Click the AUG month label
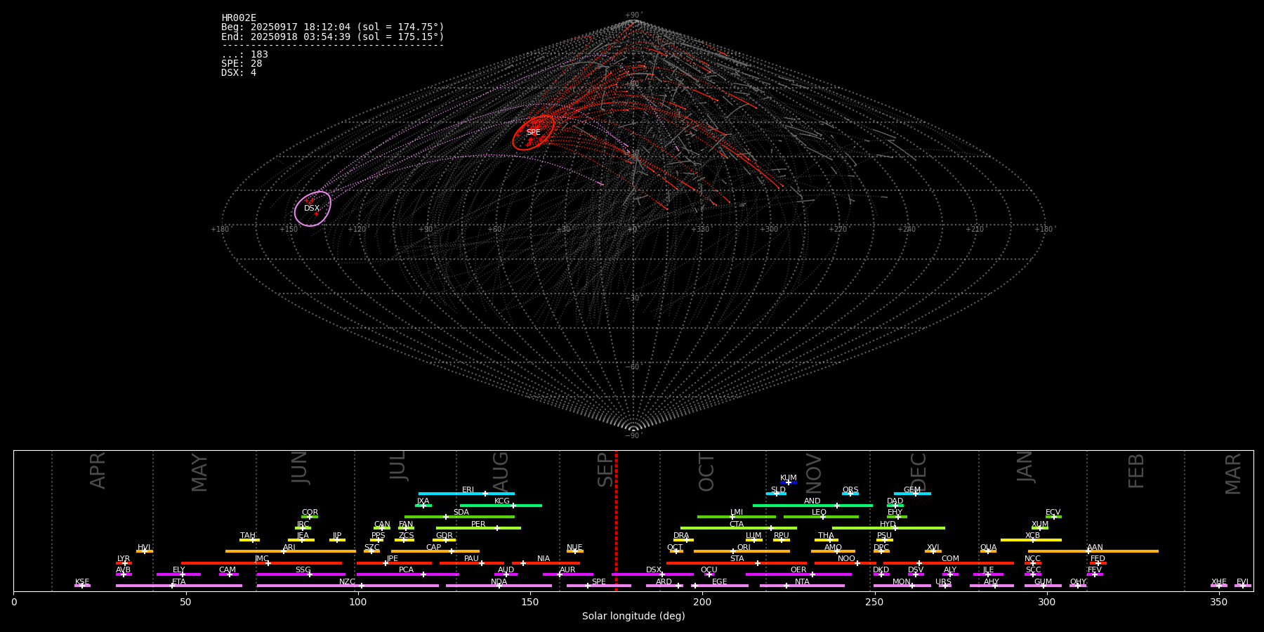Image resolution: width=1264 pixels, height=632 pixels. click(x=501, y=472)
